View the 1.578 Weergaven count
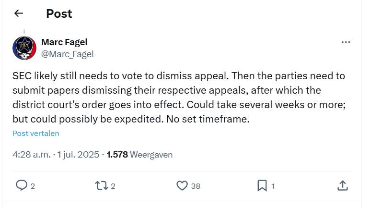The width and height of the screenshot is (370, 208). 139,155
